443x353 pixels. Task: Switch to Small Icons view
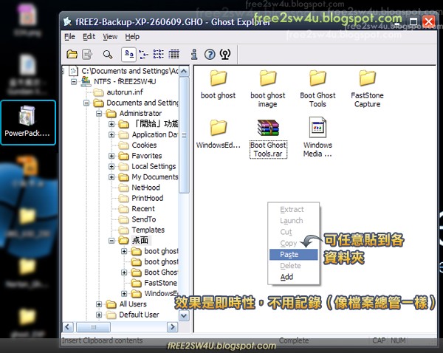click(x=143, y=54)
